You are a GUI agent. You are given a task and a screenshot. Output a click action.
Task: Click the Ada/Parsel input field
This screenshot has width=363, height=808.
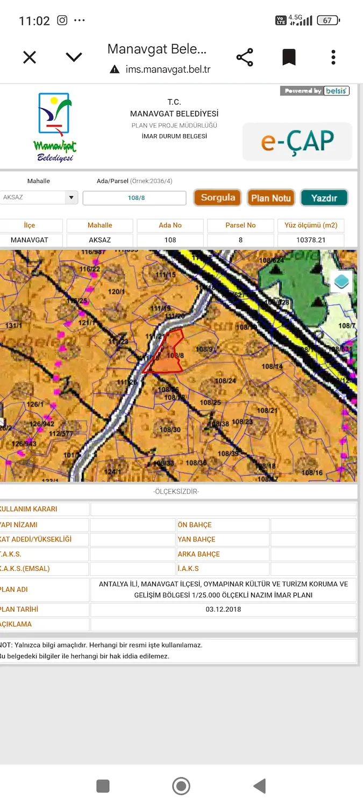click(134, 198)
